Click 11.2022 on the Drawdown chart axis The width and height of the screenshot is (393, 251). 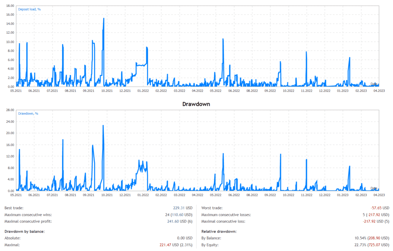click(306, 195)
